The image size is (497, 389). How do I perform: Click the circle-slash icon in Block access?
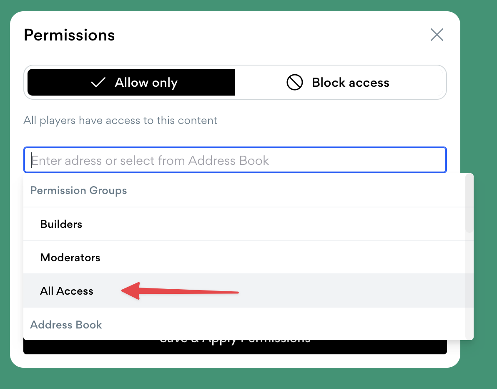pos(294,83)
